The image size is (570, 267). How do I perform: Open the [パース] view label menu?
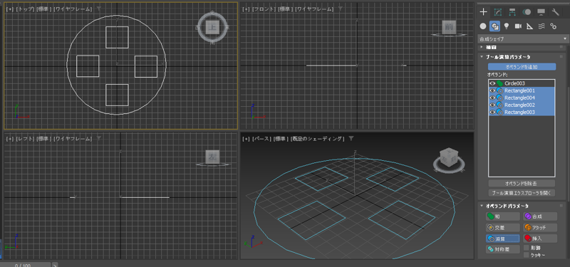[262, 139]
